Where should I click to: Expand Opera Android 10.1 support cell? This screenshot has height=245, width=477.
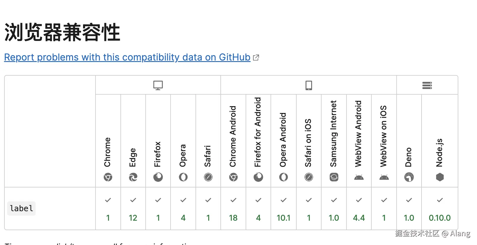[284, 209]
